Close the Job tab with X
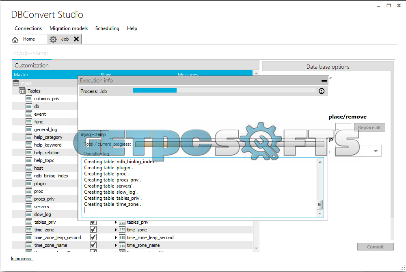This screenshot has height=272, width=406. click(76, 39)
